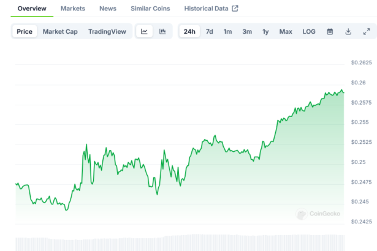
Task: Click the external link icon beside Historical Data
Action: click(x=235, y=9)
